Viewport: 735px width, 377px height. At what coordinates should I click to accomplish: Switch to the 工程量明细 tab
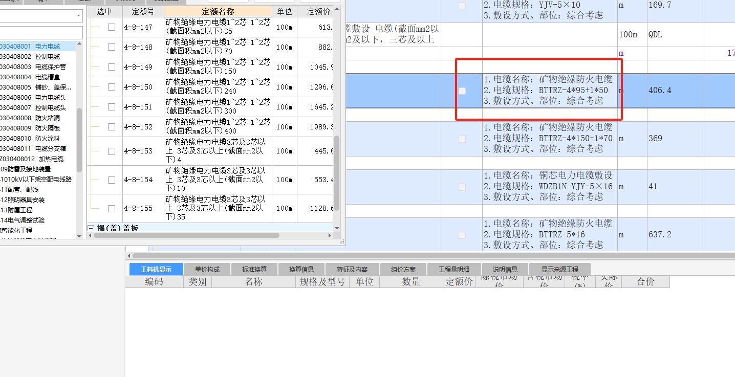point(454,269)
